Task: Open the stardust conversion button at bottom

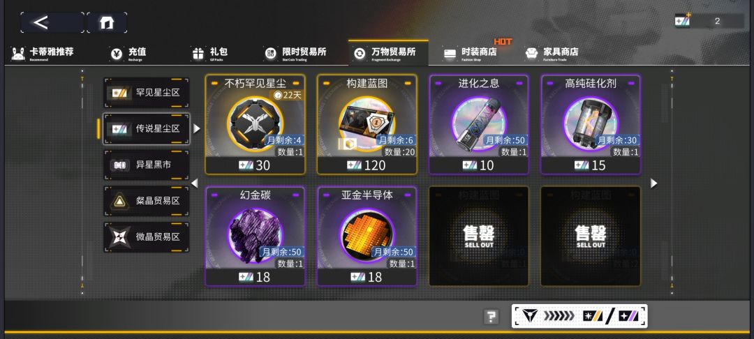Action: click(579, 316)
